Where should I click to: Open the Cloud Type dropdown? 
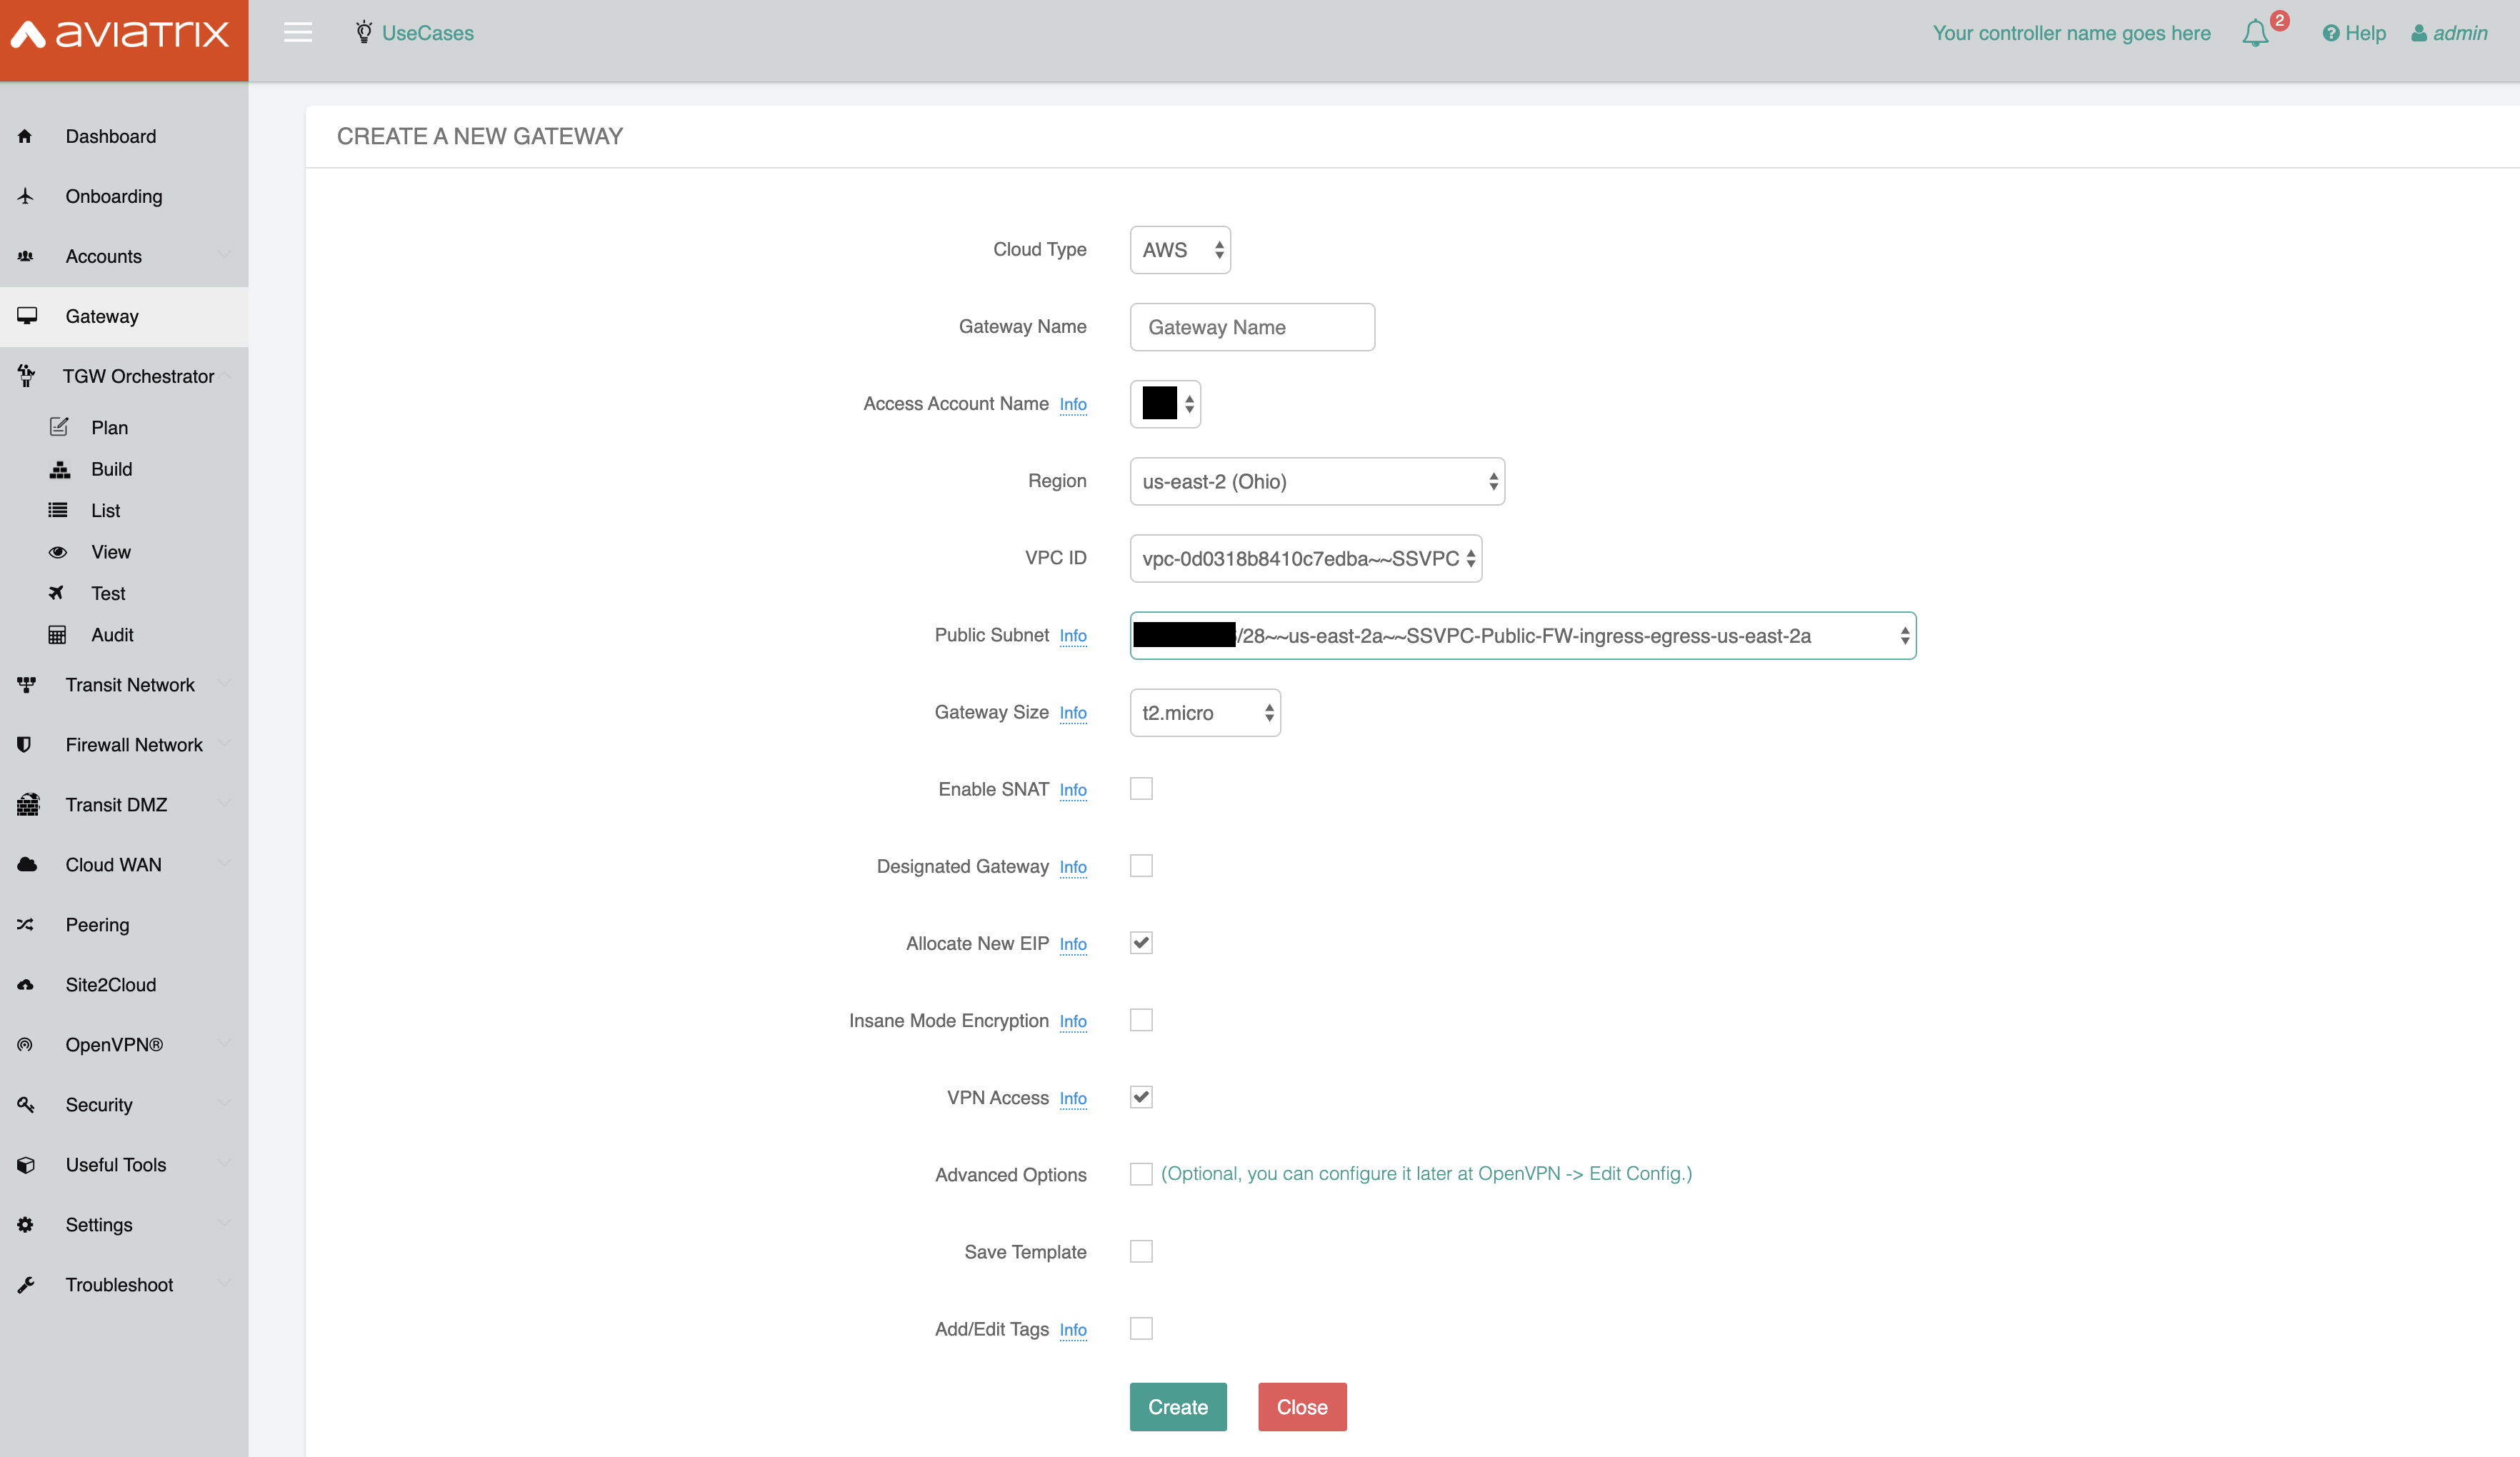(x=1180, y=250)
